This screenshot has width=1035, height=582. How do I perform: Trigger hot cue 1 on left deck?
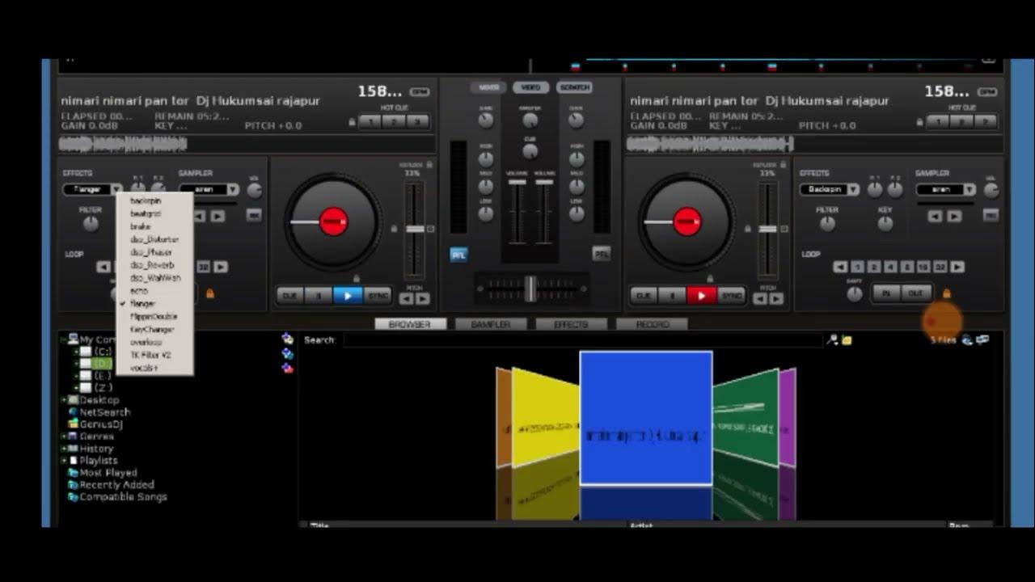(x=370, y=121)
